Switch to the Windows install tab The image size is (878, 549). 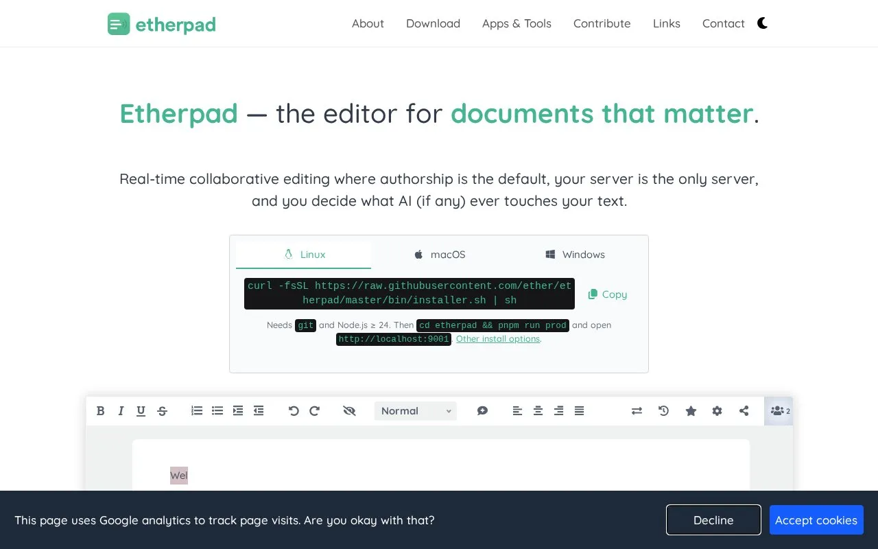coord(575,255)
